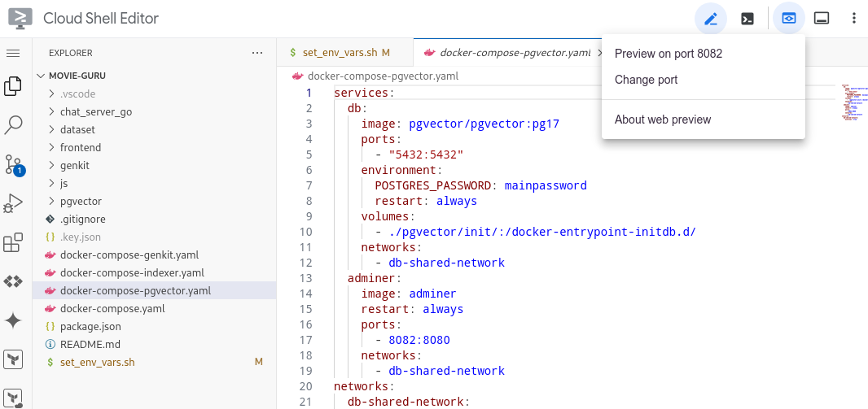
Task: Open README.md file
Action: pos(155,344)
